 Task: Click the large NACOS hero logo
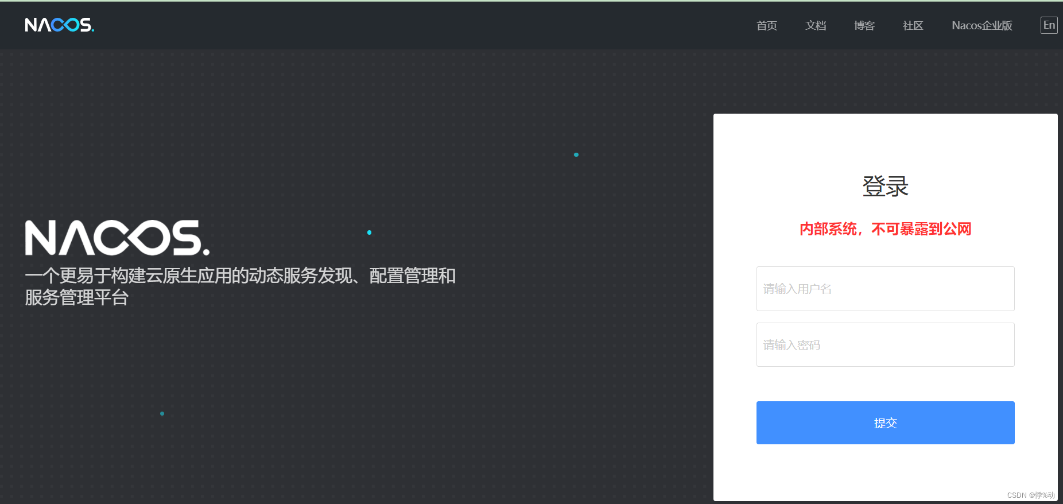117,237
